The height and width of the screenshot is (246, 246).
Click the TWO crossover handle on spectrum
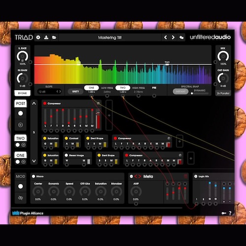167,64
